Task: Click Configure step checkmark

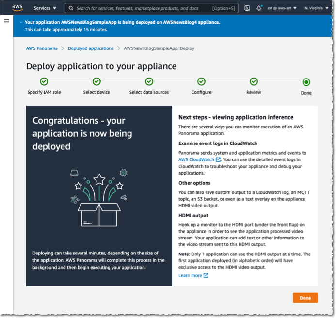Action: pos(201,81)
